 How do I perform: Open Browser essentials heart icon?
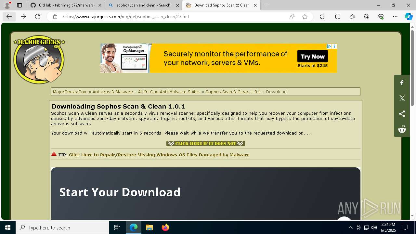[381, 17]
